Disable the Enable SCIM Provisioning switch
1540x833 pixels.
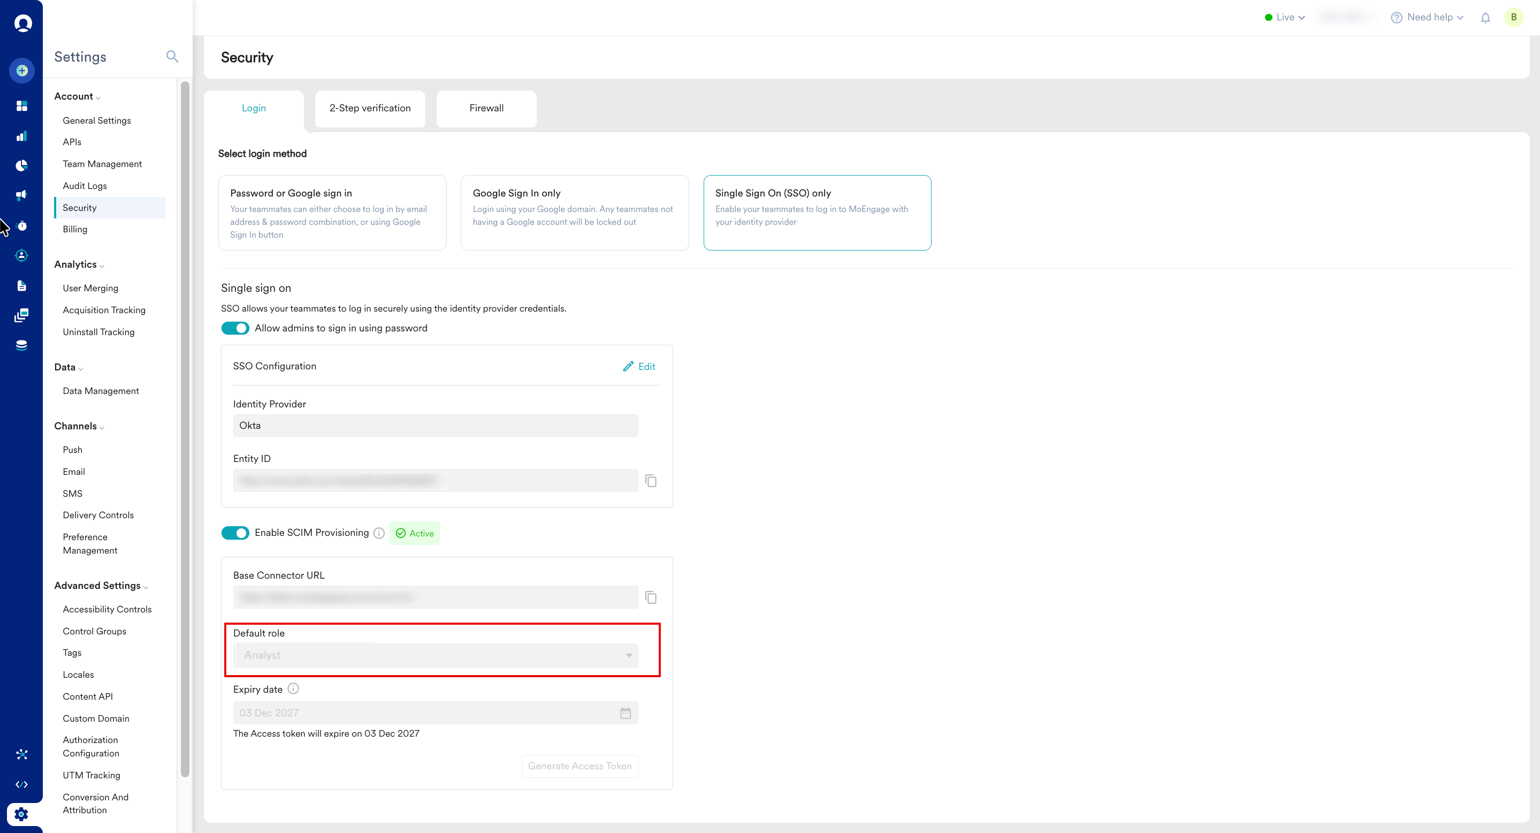click(x=235, y=533)
